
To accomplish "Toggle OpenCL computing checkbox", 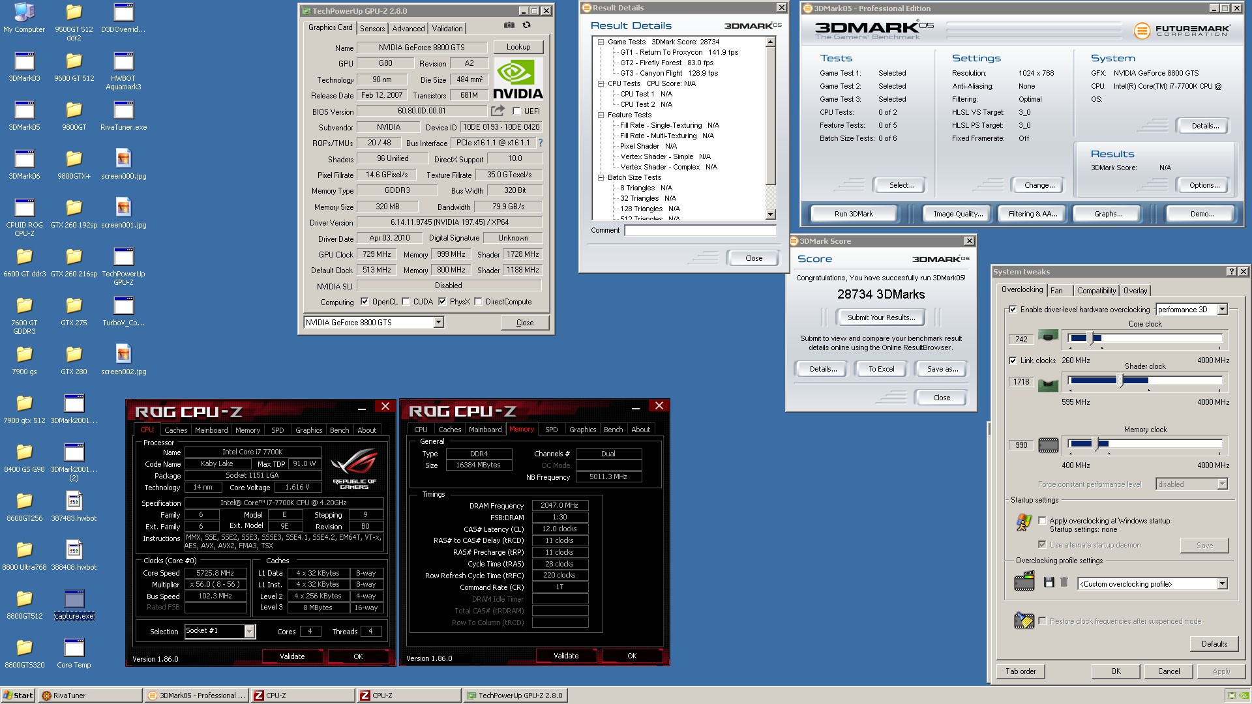I will point(364,302).
